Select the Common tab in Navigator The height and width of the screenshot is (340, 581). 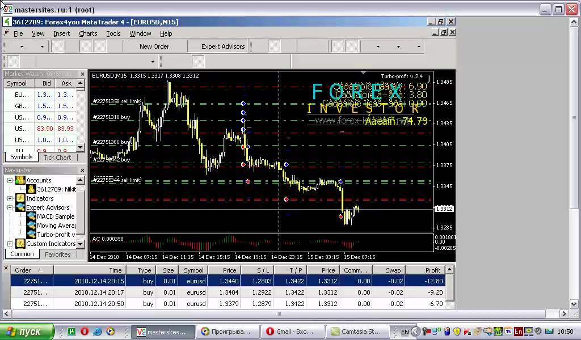point(22,254)
